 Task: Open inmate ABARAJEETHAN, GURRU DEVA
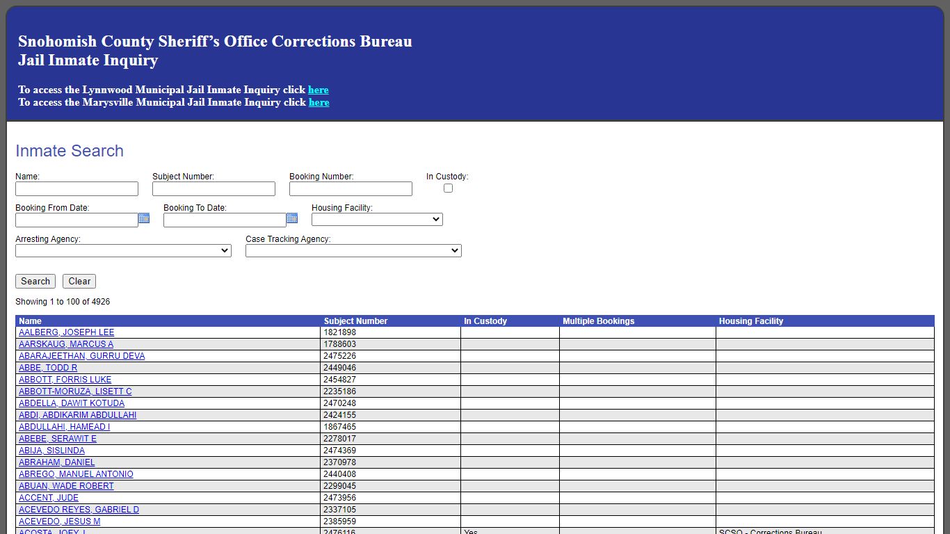pyautogui.click(x=82, y=356)
